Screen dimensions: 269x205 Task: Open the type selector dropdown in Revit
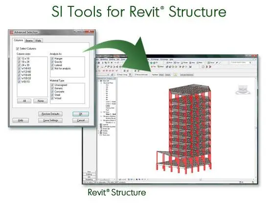pos(108,75)
